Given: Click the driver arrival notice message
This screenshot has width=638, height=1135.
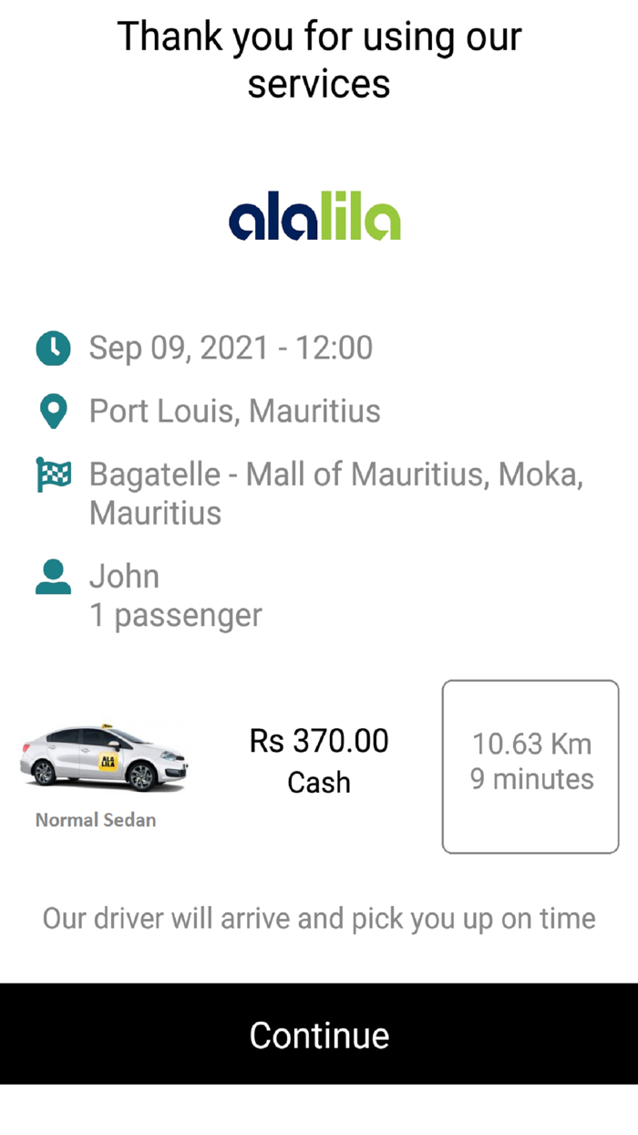Looking at the screenshot, I should point(318,919).
